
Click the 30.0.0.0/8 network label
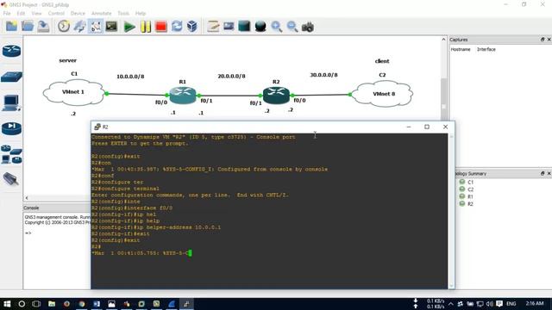(x=323, y=75)
